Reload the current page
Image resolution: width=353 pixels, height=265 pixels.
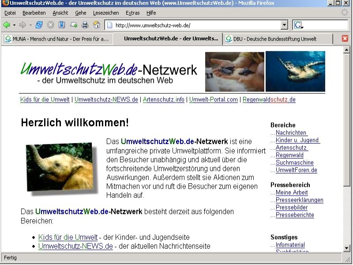39,25
